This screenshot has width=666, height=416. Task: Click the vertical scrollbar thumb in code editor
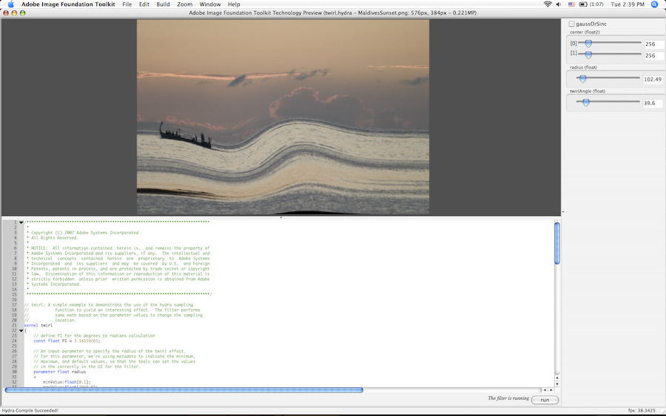557,244
